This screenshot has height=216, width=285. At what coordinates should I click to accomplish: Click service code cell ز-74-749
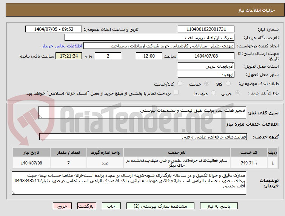tap(248, 163)
